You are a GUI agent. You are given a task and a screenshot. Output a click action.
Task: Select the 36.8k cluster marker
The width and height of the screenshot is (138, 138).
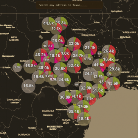click(x=65, y=98)
